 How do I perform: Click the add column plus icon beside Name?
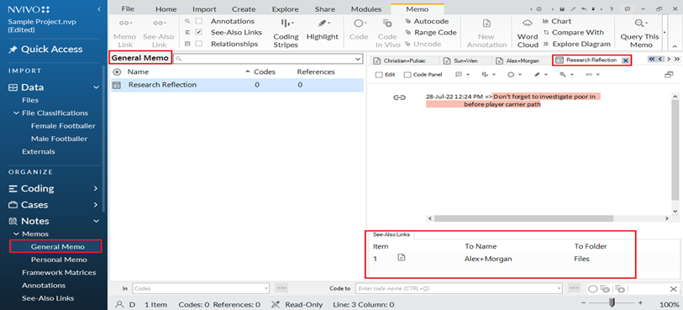click(117, 72)
